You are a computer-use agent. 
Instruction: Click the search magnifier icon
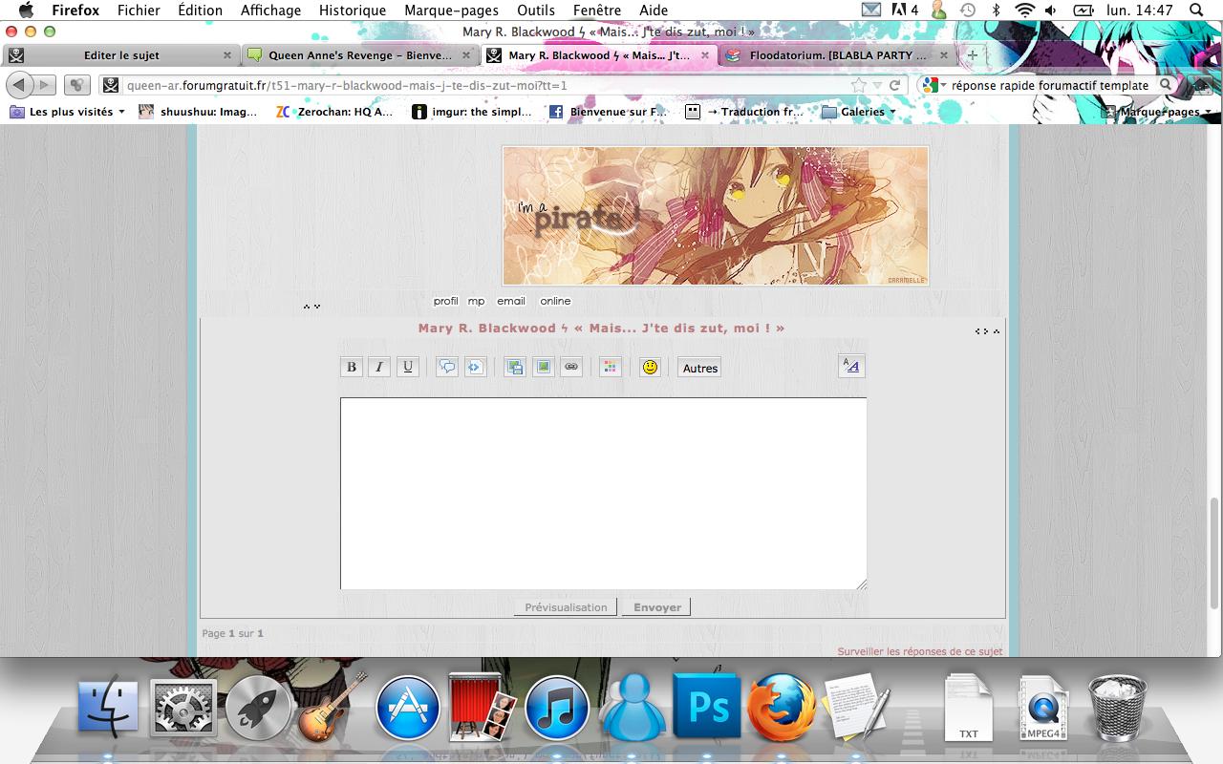[x=1165, y=85]
